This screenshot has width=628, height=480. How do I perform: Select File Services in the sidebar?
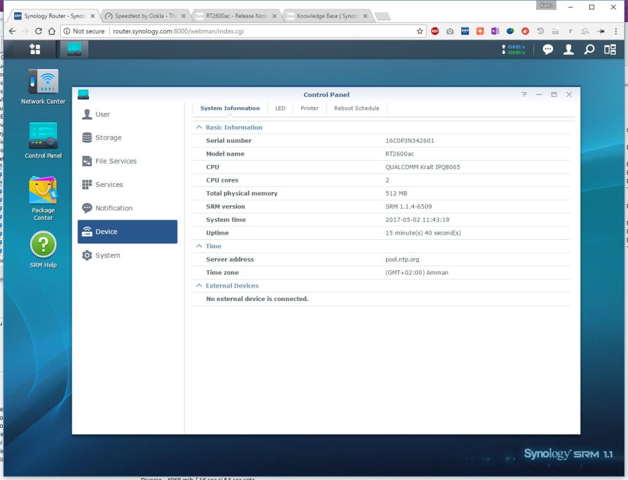point(116,161)
